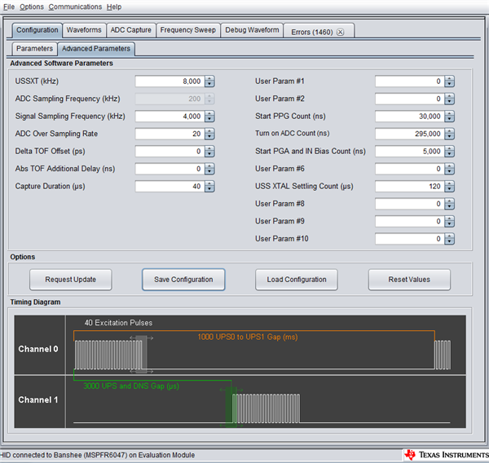Focus the Abs TOF Additional Delay field
The width and height of the screenshot is (489, 463).
point(170,169)
